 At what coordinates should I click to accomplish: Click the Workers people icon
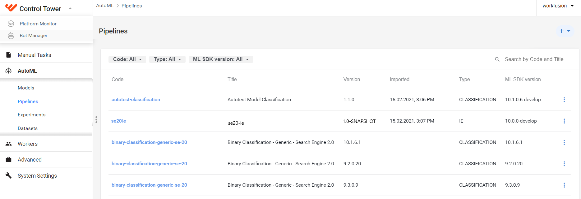point(9,144)
